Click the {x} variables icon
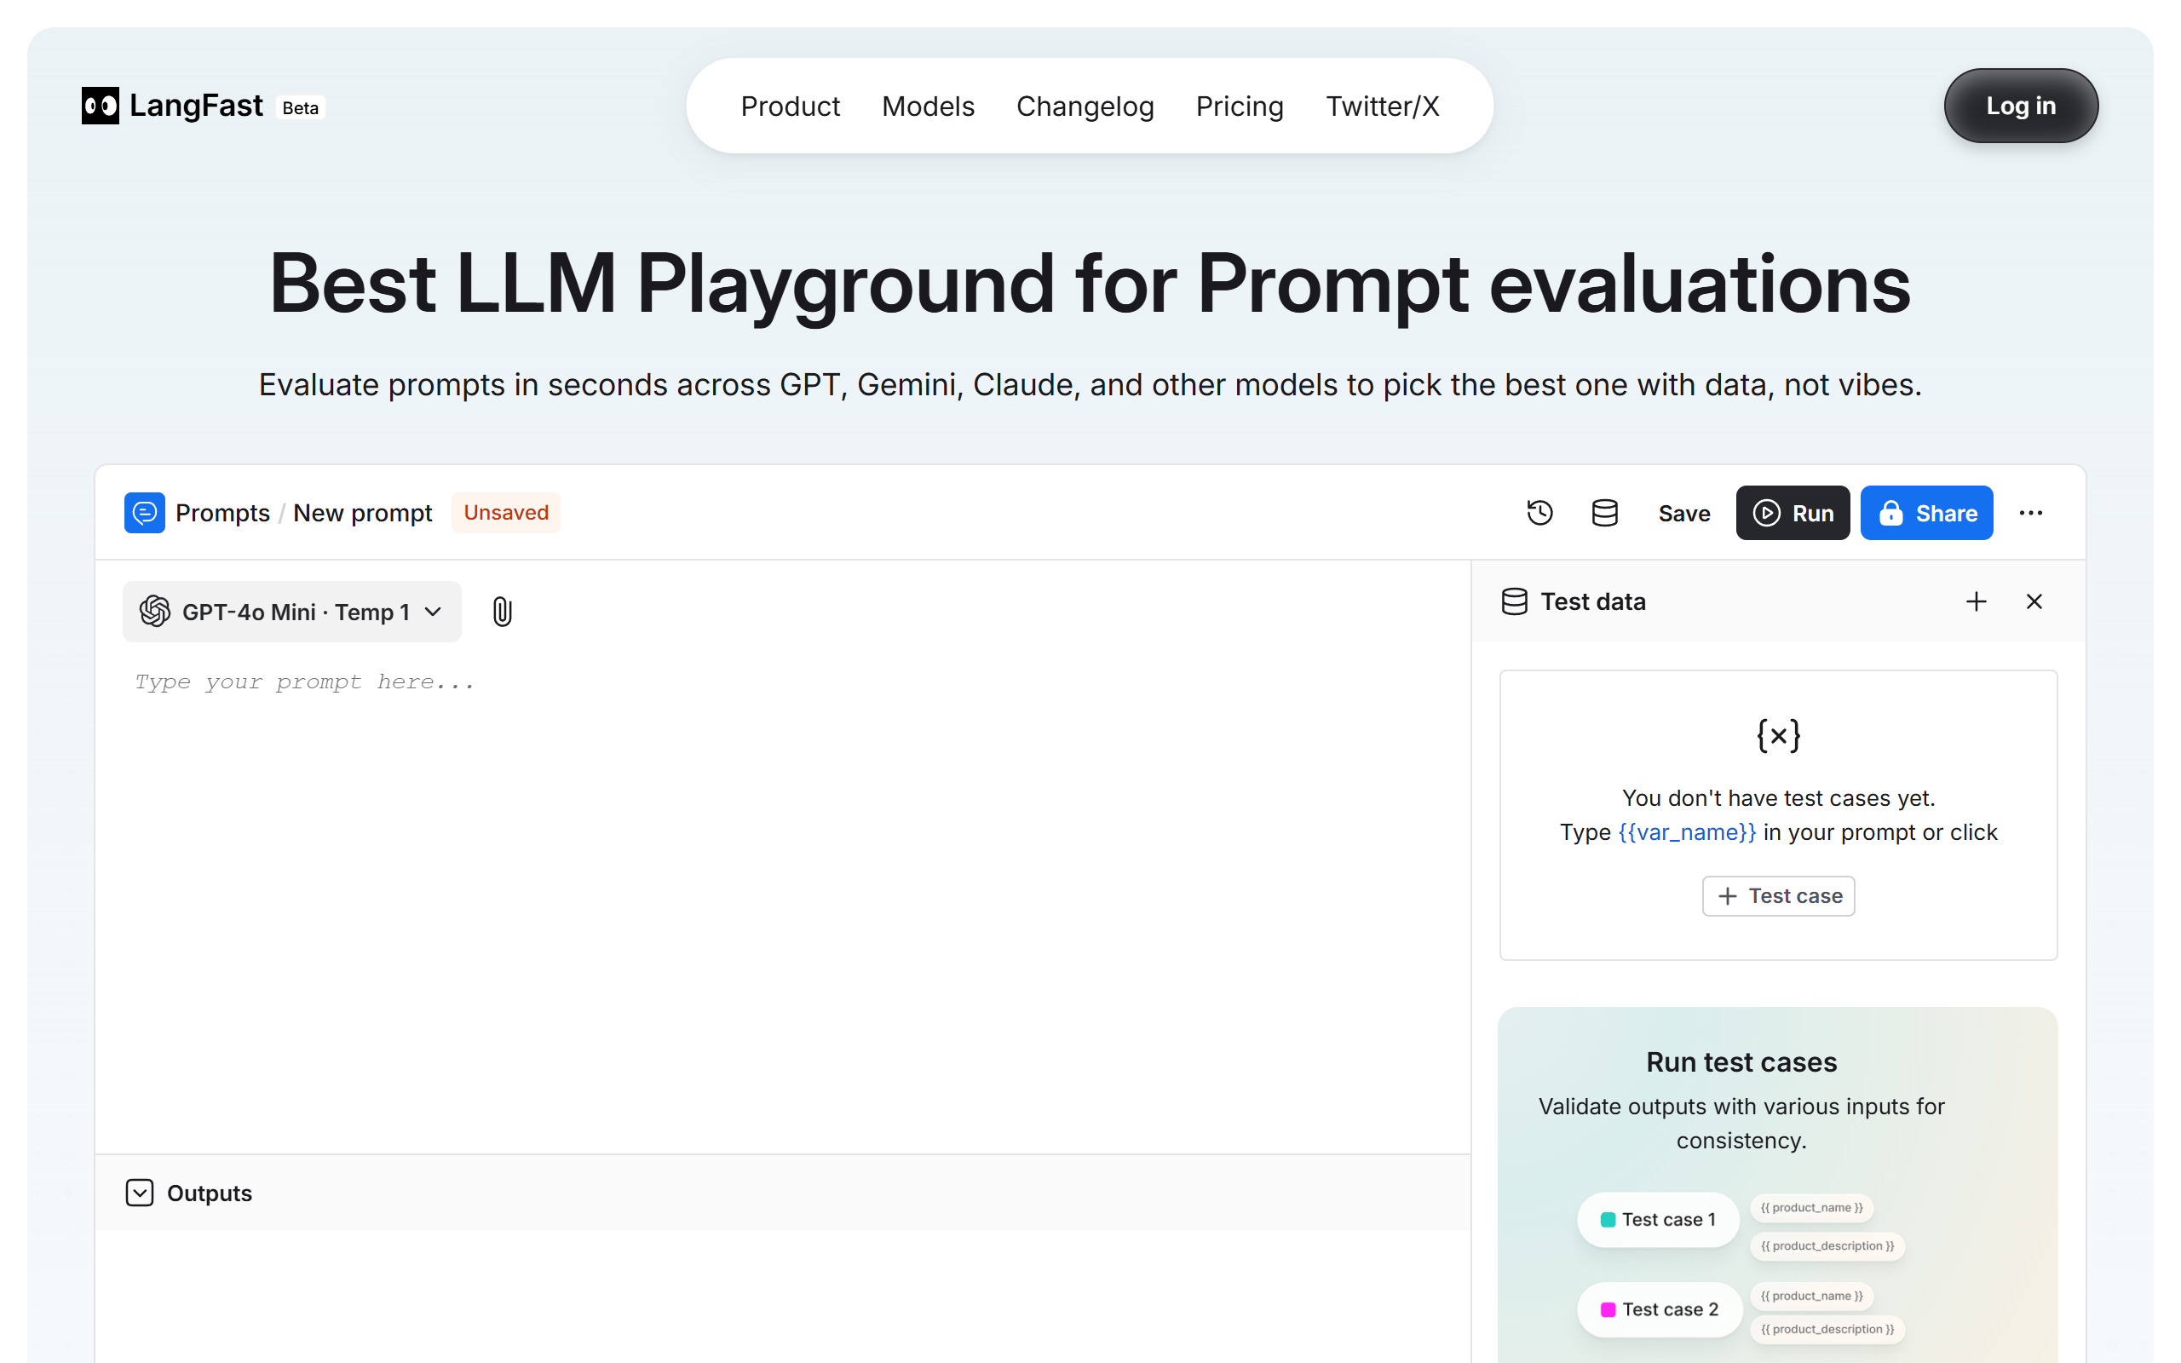The height and width of the screenshot is (1363, 2181). 1778,735
